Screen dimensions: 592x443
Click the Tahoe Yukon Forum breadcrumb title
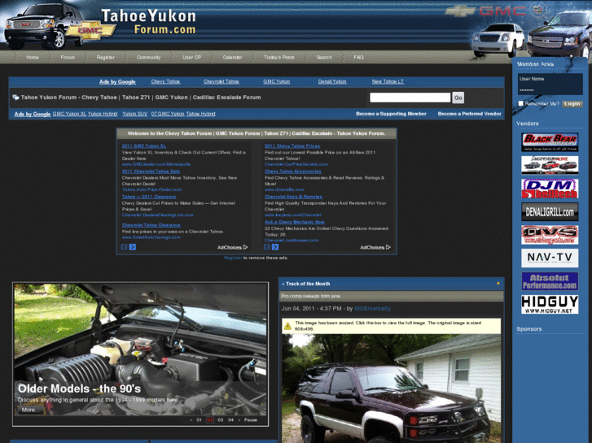tap(141, 98)
